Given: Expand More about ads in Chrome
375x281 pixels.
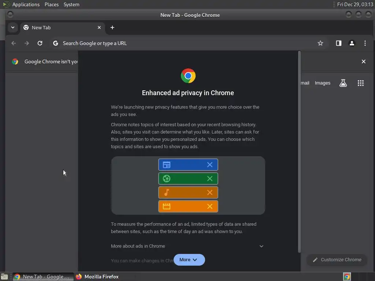Looking at the screenshot, I should 187,246.
